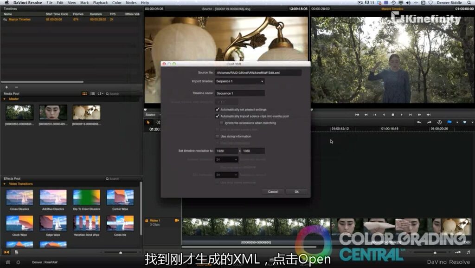Click Ok to load the XML
Image resolution: width=475 pixels, height=268 pixels.
[296, 191]
